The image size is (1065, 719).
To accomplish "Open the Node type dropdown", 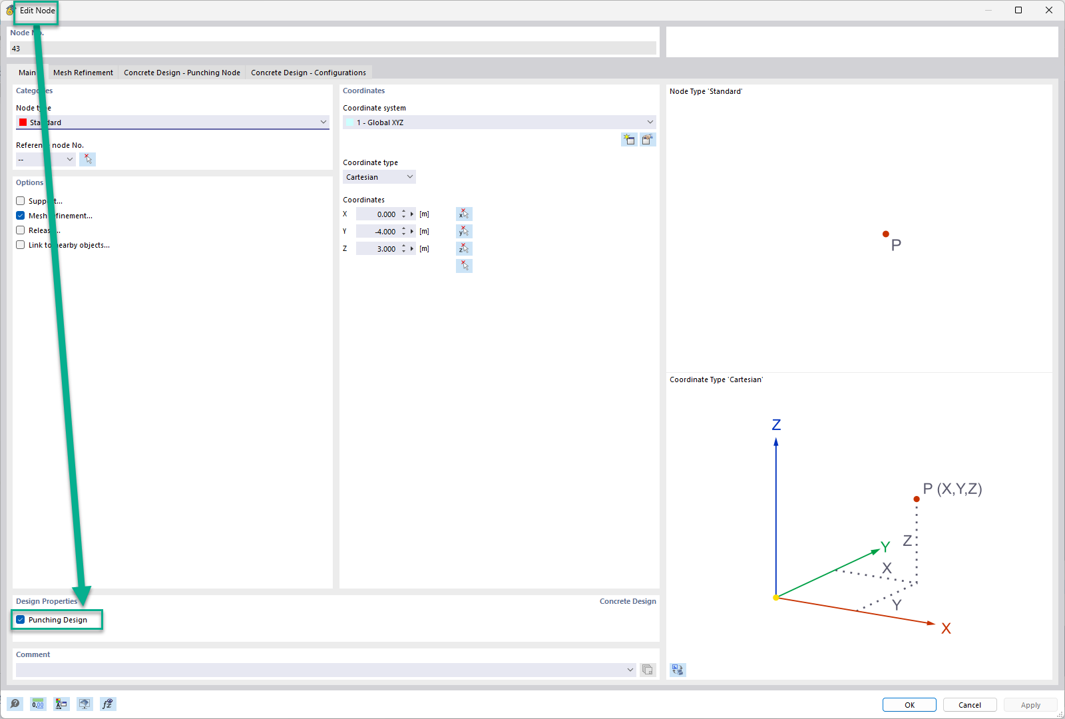I will (323, 122).
